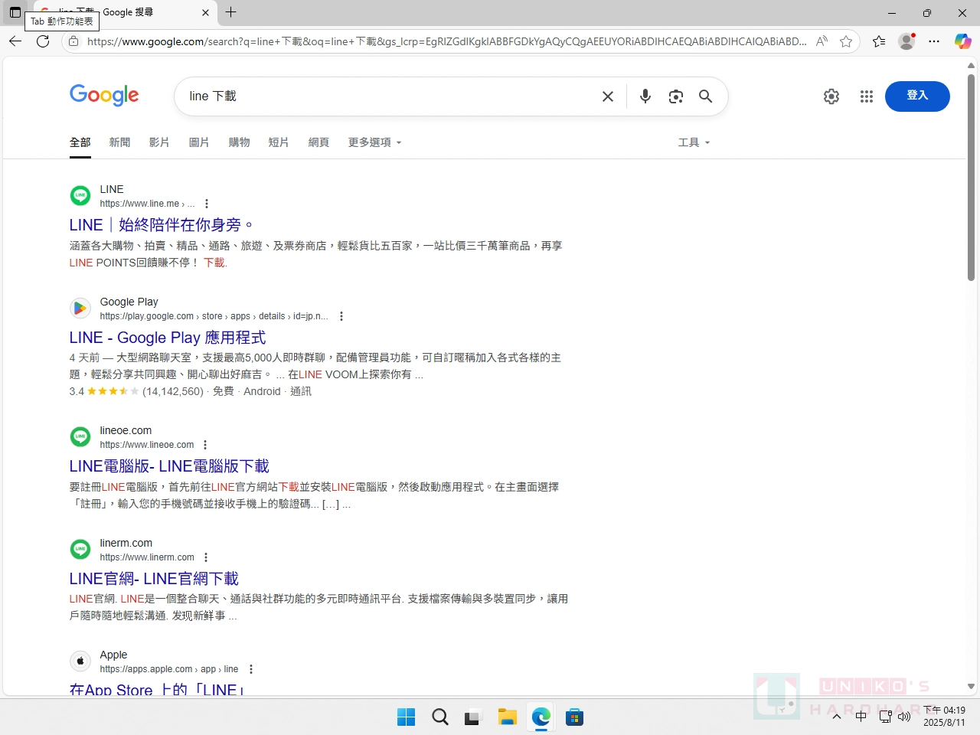Viewport: 980px width, 735px height.
Task: Click into the Google search box
Action: click(390, 96)
